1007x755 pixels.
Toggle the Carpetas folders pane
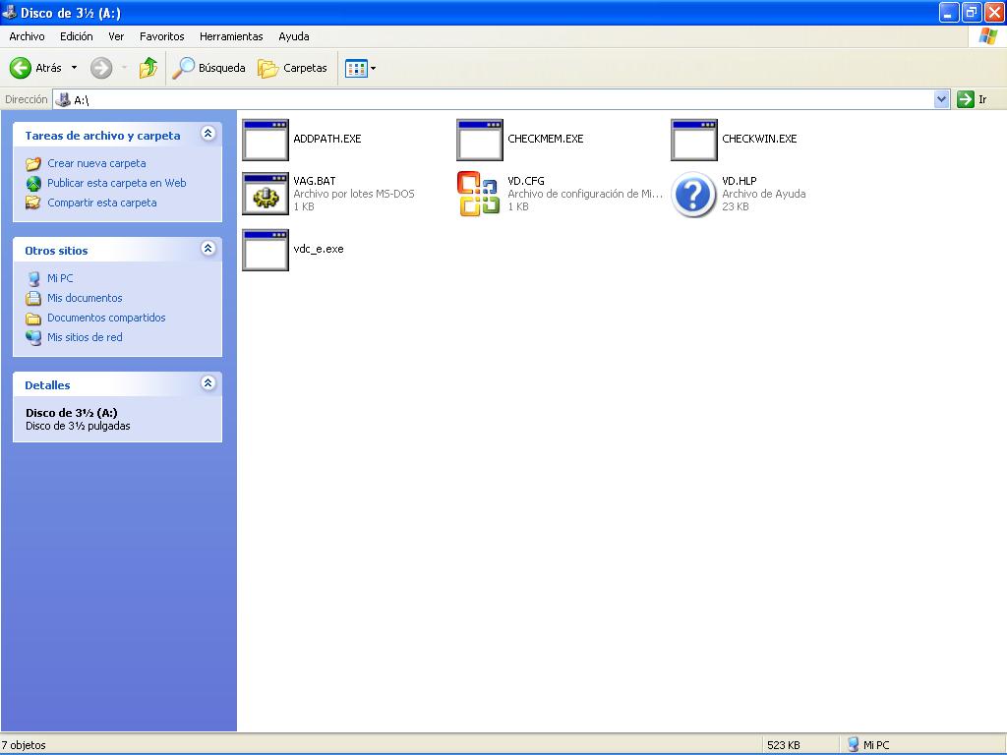[293, 68]
